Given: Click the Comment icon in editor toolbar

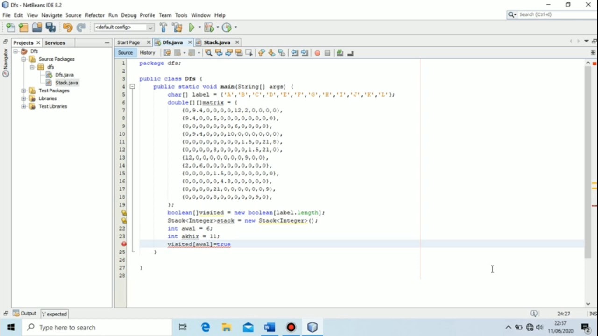Looking at the screenshot, I should coord(340,53).
